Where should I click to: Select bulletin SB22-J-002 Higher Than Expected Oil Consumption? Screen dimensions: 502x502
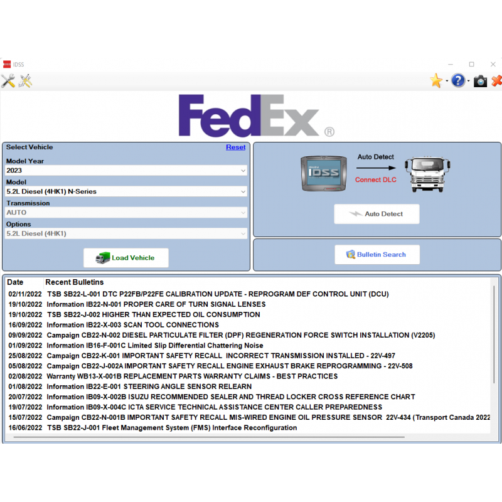(x=153, y=315)
